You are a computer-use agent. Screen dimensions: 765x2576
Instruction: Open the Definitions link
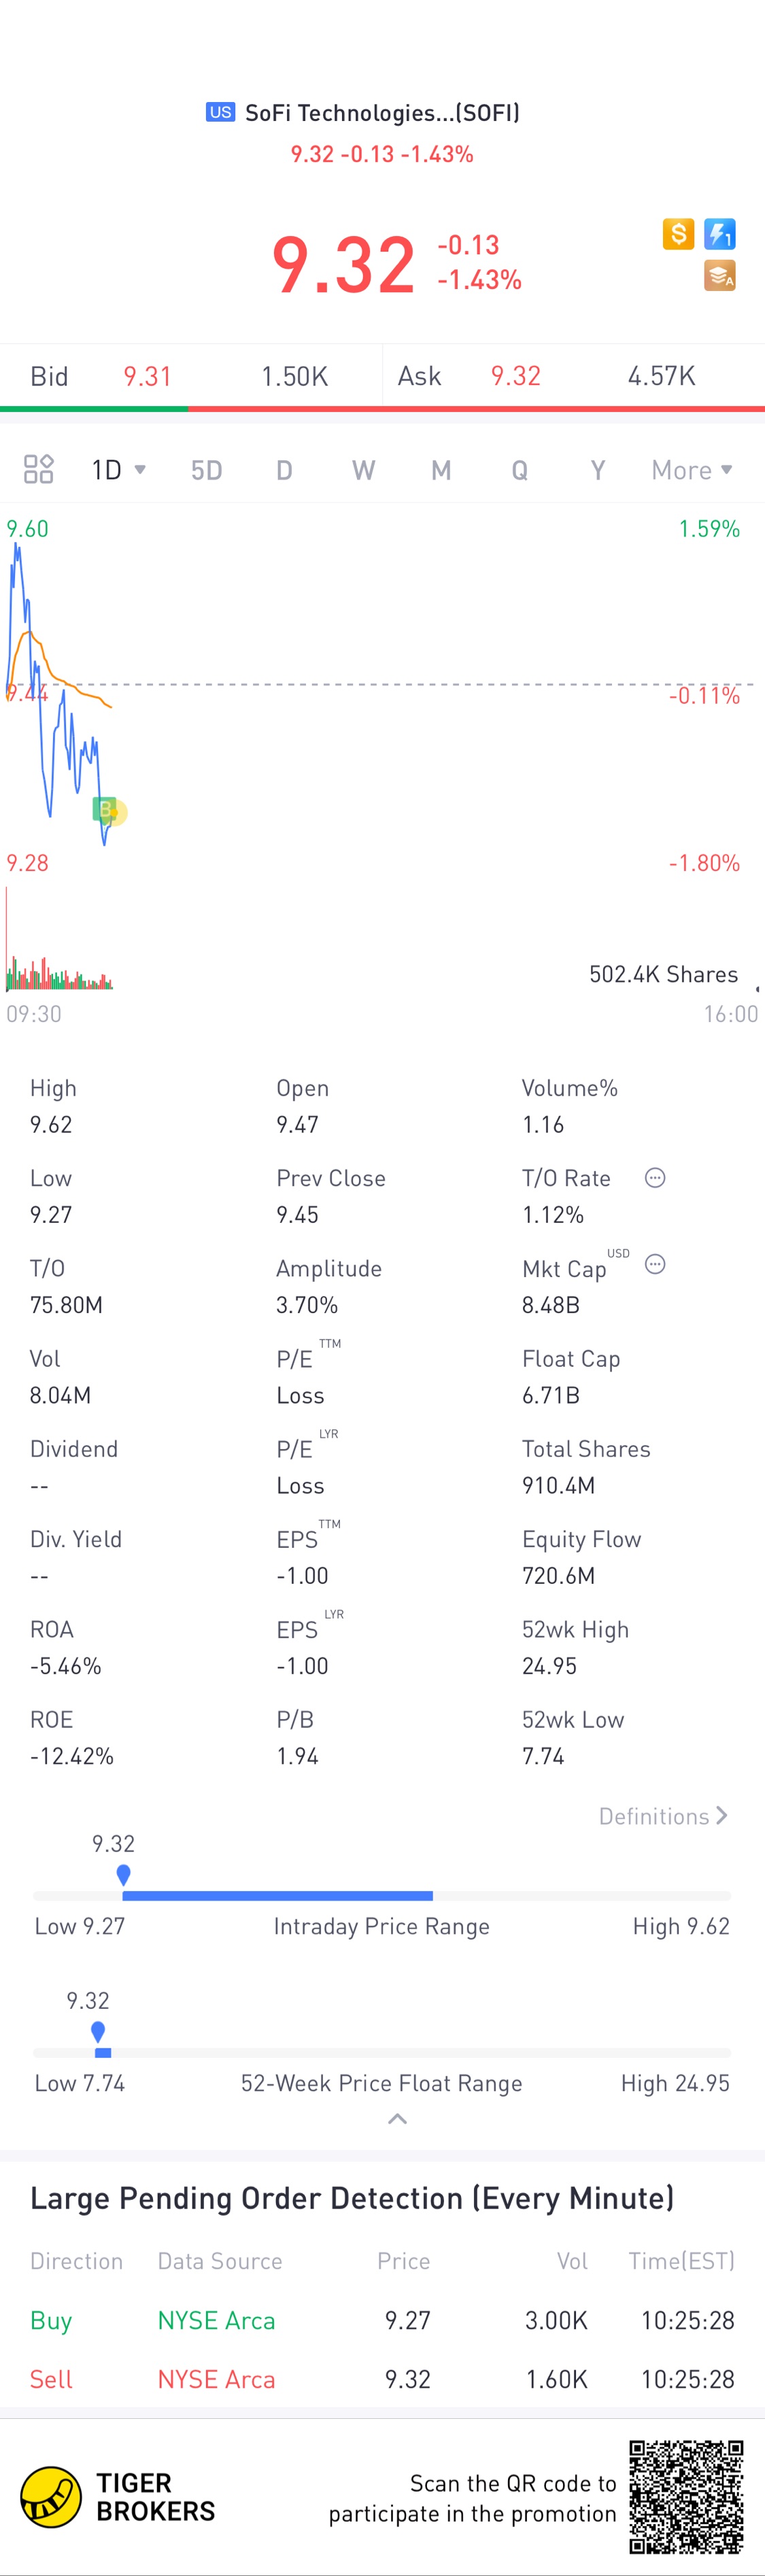click(663, 1816)
